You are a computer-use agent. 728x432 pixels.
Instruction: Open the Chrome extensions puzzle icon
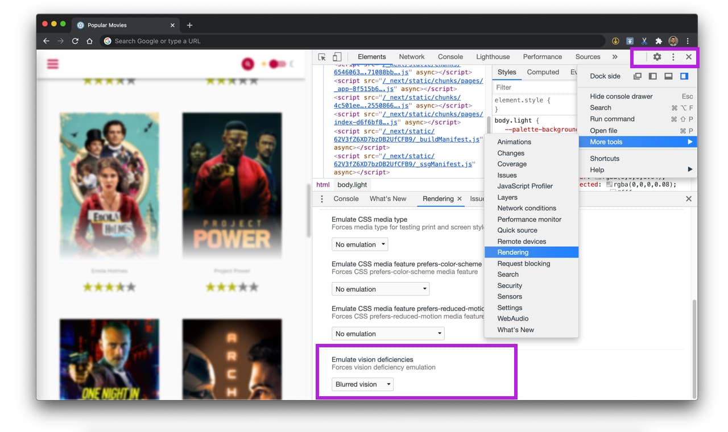tap(659, 41)
